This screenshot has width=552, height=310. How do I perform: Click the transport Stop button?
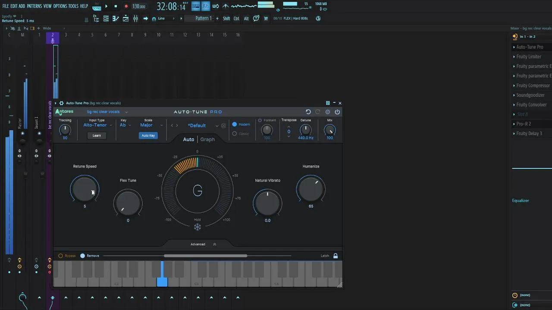coord(116,6)
